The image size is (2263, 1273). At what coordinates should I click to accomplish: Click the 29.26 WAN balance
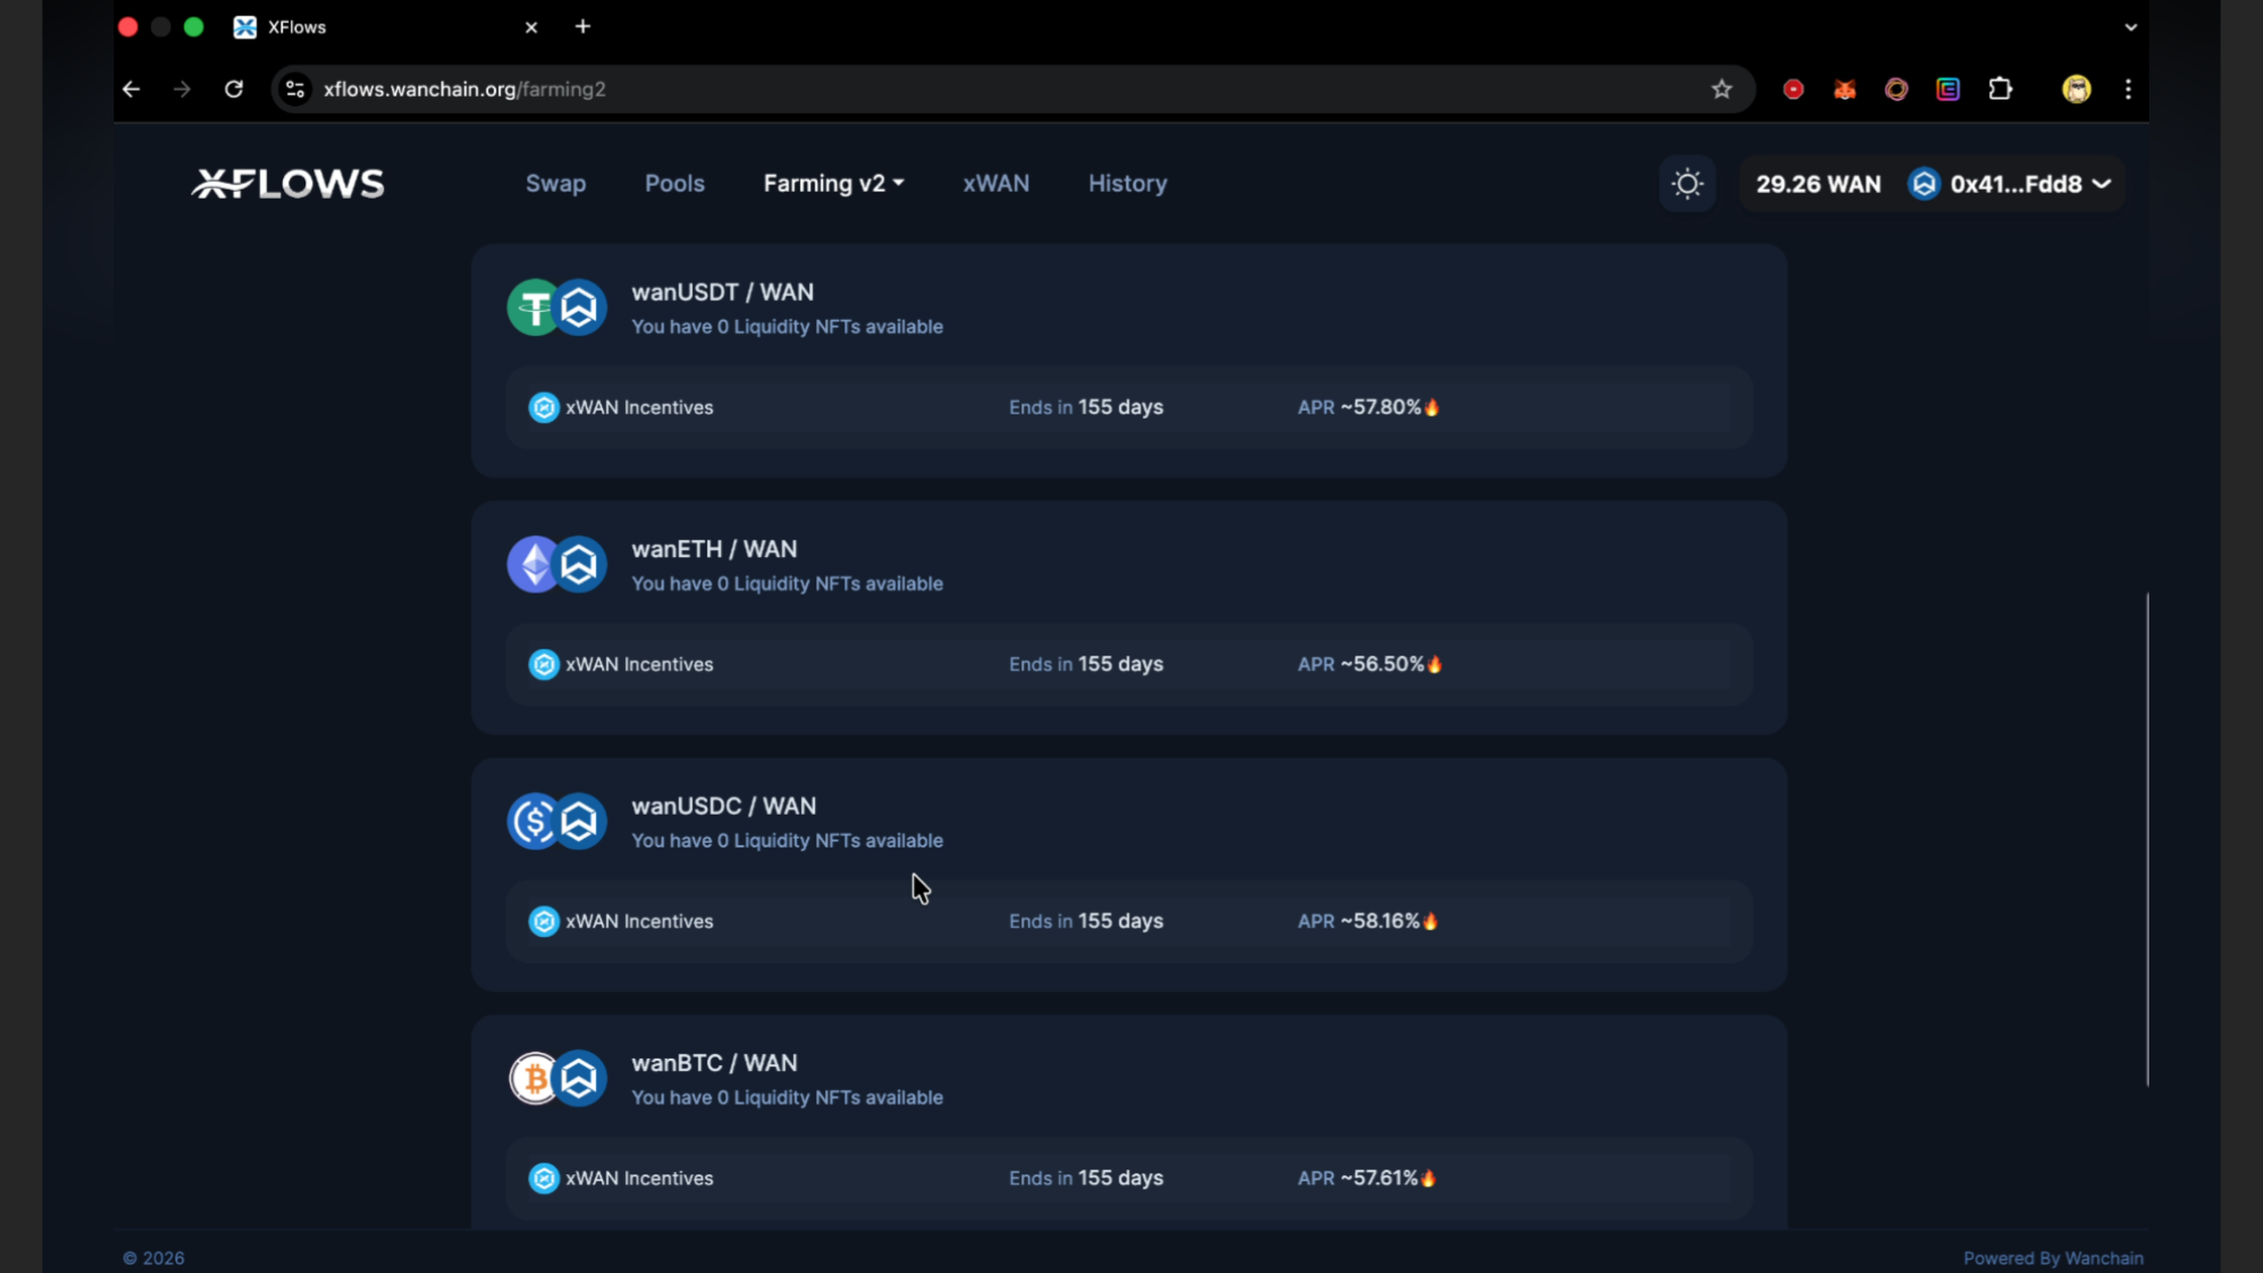[x=1818, y=184]
